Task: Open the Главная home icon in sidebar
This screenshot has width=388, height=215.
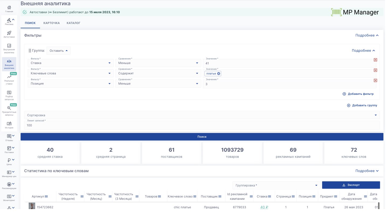Action: coord(9,8)
